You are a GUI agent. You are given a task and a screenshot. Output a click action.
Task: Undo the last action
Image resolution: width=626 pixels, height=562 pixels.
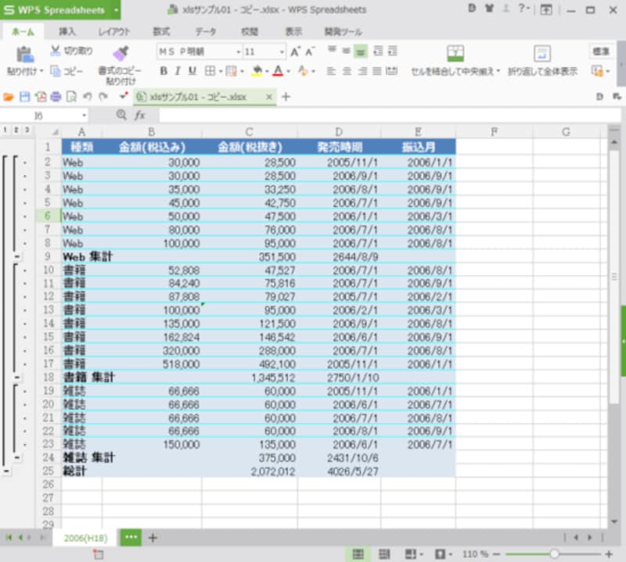pyautogui.click(x=88, y=96)
